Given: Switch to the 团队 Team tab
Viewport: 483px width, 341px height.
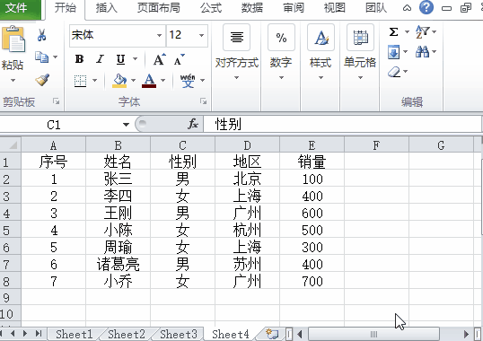Looking at the screenshot, I should tap(376, 8).
